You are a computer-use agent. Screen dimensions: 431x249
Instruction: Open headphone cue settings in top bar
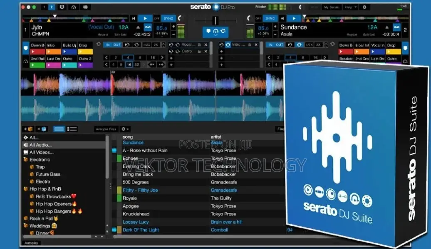pyautogui.click(x=73, y=7)
